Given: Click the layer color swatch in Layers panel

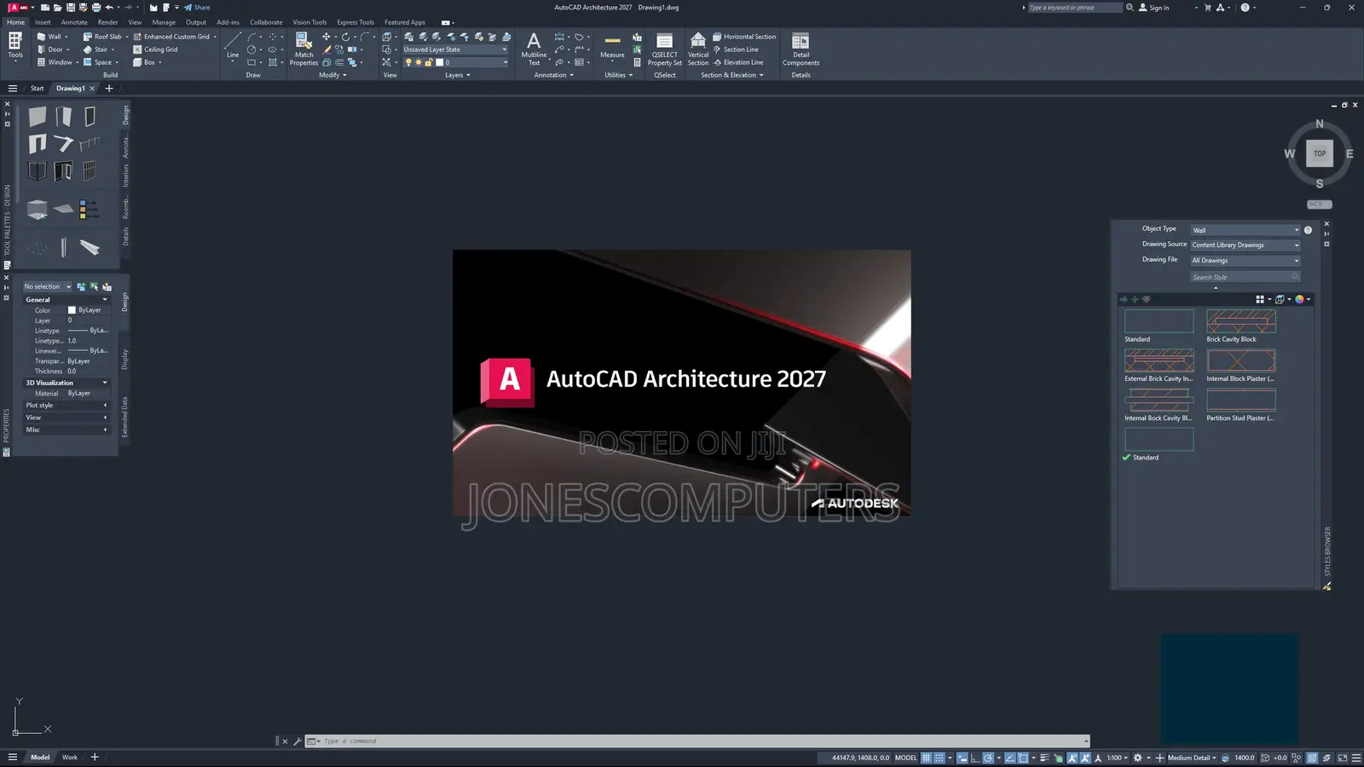Looking at the screenshot, I should pyautogui.click(x=440, y=62).
